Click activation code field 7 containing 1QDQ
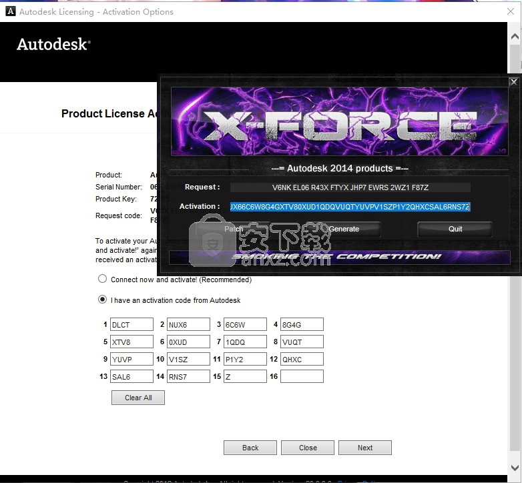 point(246,342)
